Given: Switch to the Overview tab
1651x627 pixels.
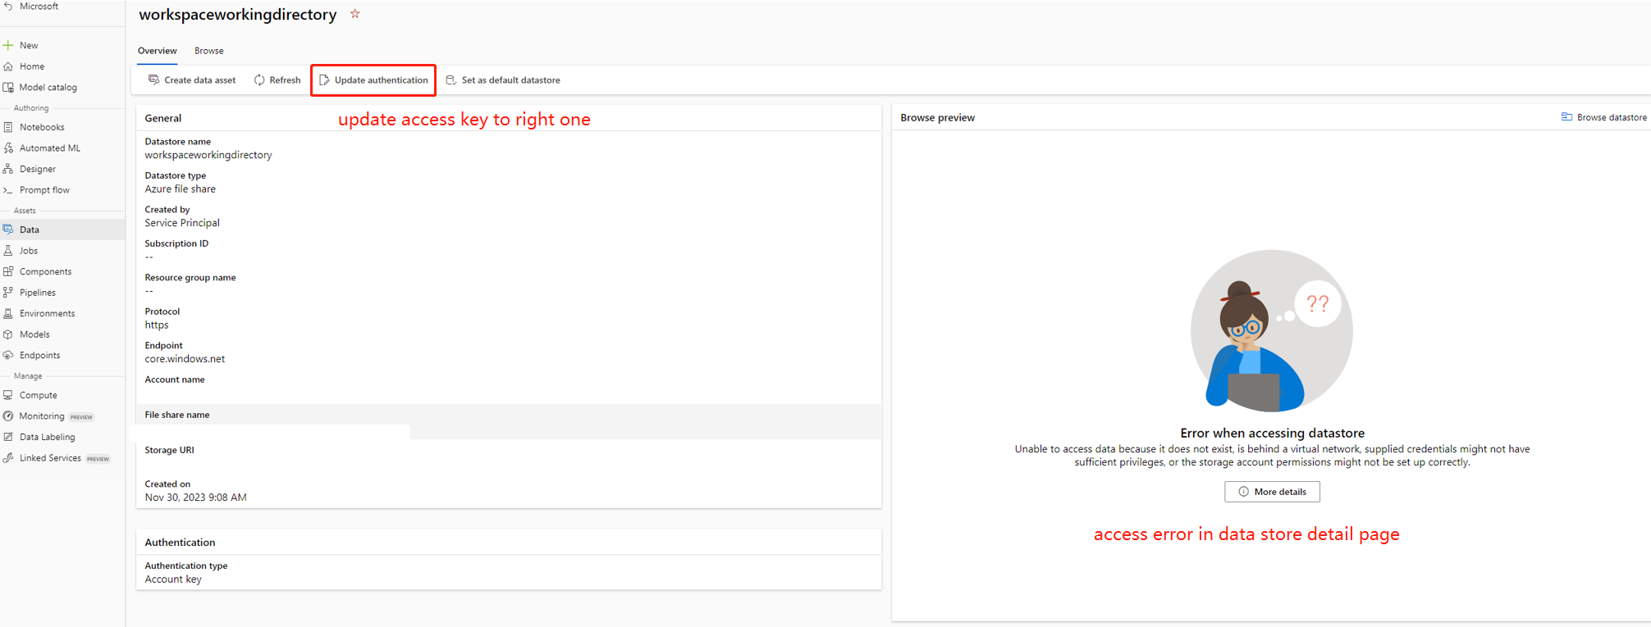Looking at the screenshot, I should pos(158,51).
